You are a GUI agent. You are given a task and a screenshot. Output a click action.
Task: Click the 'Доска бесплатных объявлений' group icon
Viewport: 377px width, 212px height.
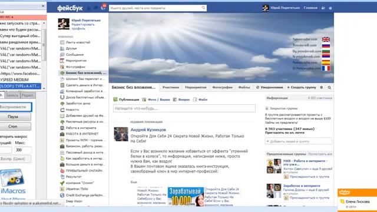[62, 97]
